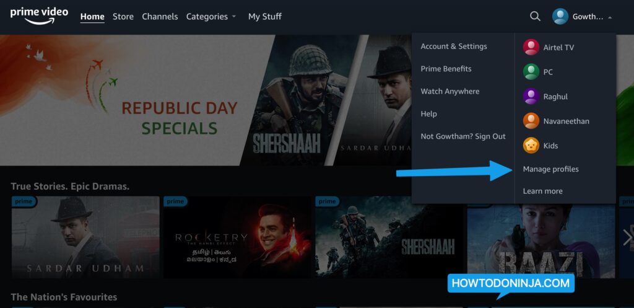The width and height of the screenshot is (634, 308).
Task: Choose the orange Navaneethan profile avatar
Action: point(531,121)
